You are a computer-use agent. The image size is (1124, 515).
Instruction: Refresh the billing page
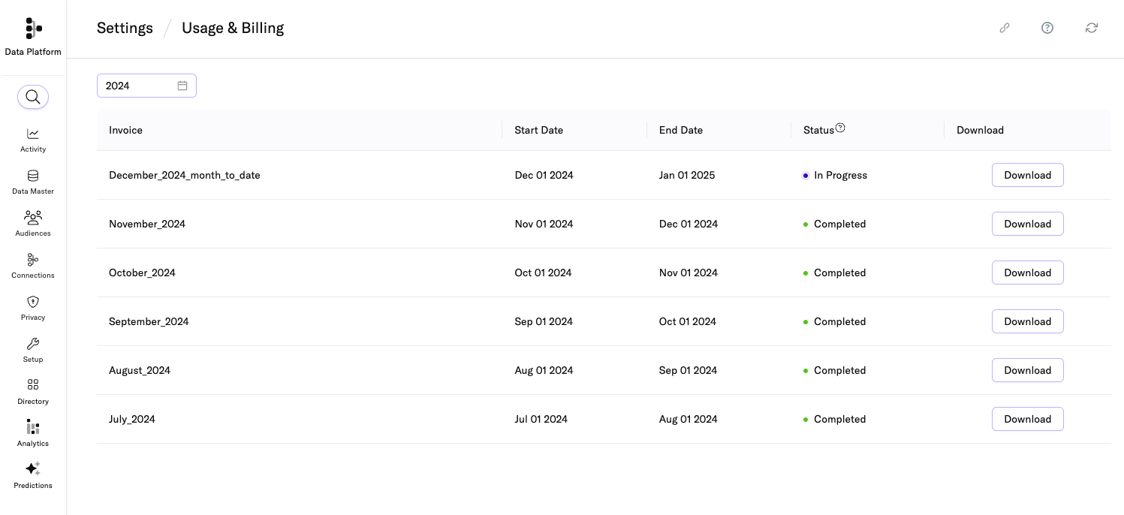1092,28
